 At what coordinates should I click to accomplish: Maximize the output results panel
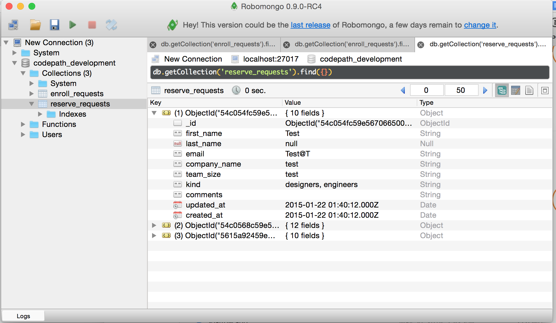(x=545, y=91)
